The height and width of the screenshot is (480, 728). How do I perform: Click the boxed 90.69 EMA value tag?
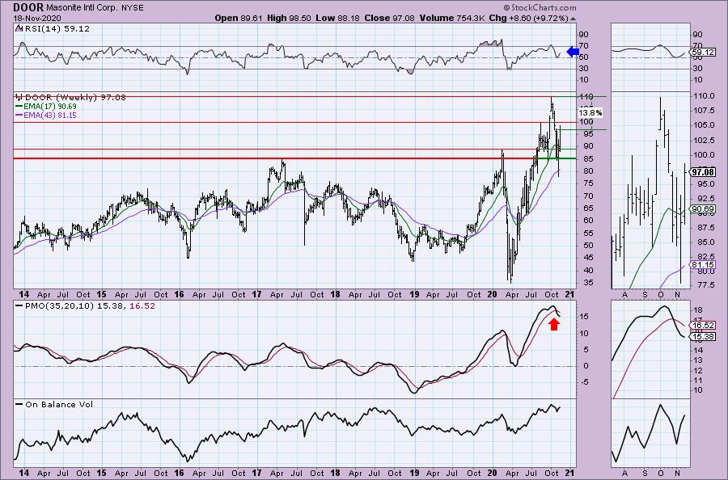702,209
